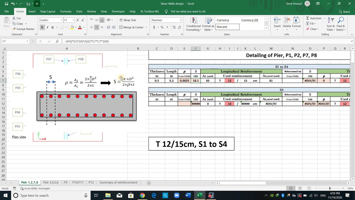The width and height of the screenshot is (355, 200).
Task: Toggle Underline formatting
Action: 52,27
